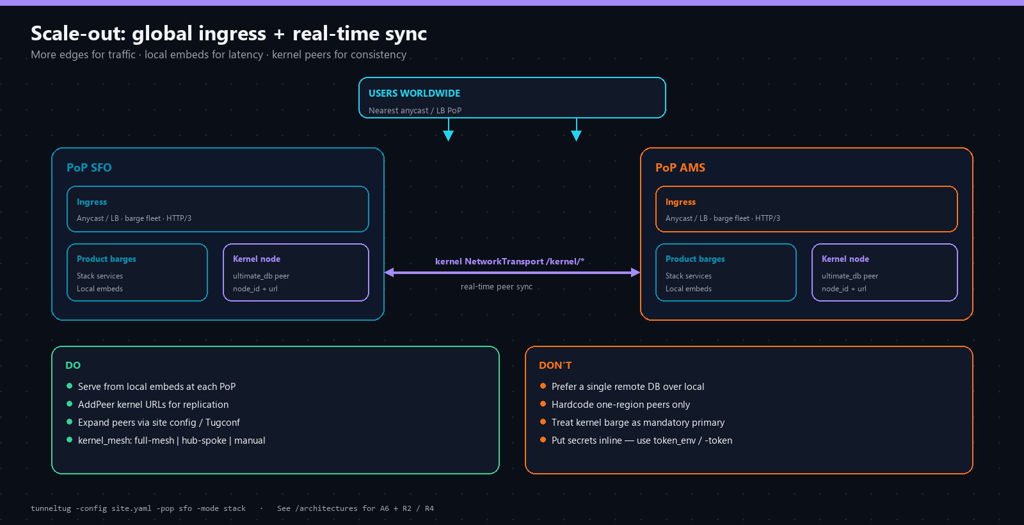Click 'kernel NetworkTransport /kernel/*' label
The height and width of the screenshot is (525, 1024).
click(509, 261)
